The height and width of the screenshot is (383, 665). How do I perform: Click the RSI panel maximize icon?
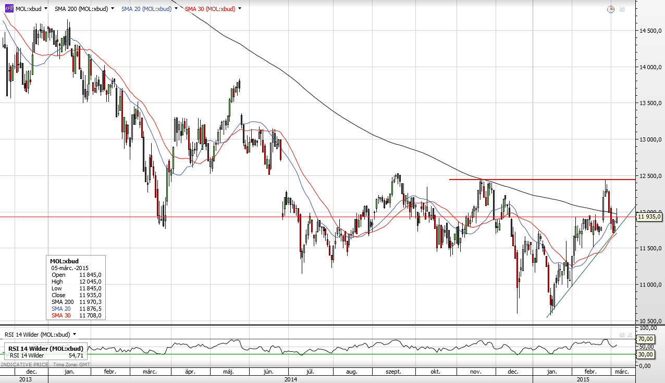622,335
